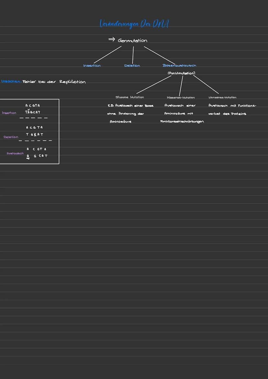This screenshot has height=379, width=268.
Task: Click the sequence 'TGXAT' with crossed-out base
Action: pos(35,134)
